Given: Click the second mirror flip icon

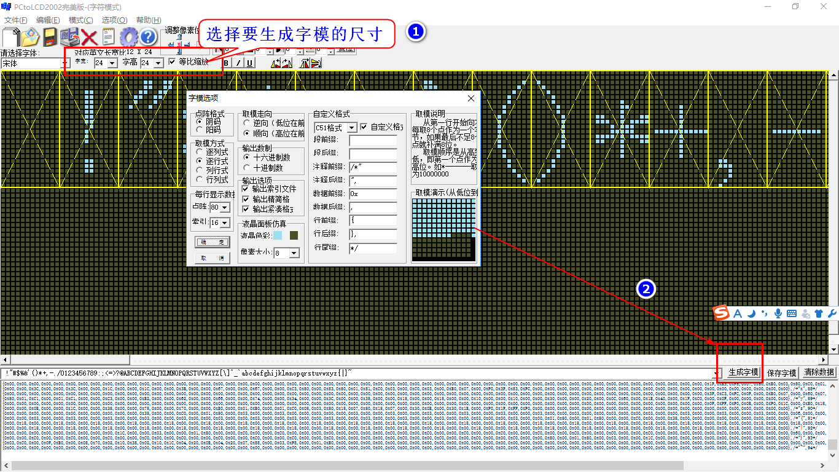Looking at the screenshot, I should click(x=316, y=63).
